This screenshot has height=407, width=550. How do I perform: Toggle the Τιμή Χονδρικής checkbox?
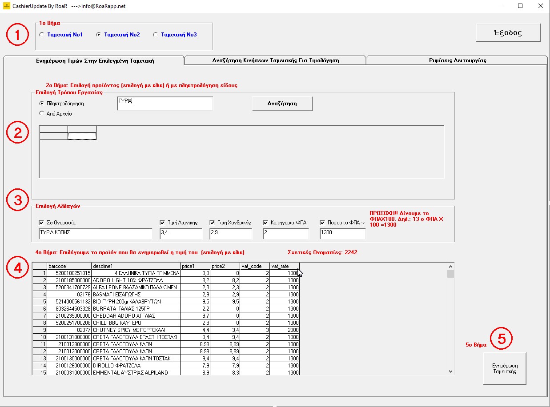213,223
